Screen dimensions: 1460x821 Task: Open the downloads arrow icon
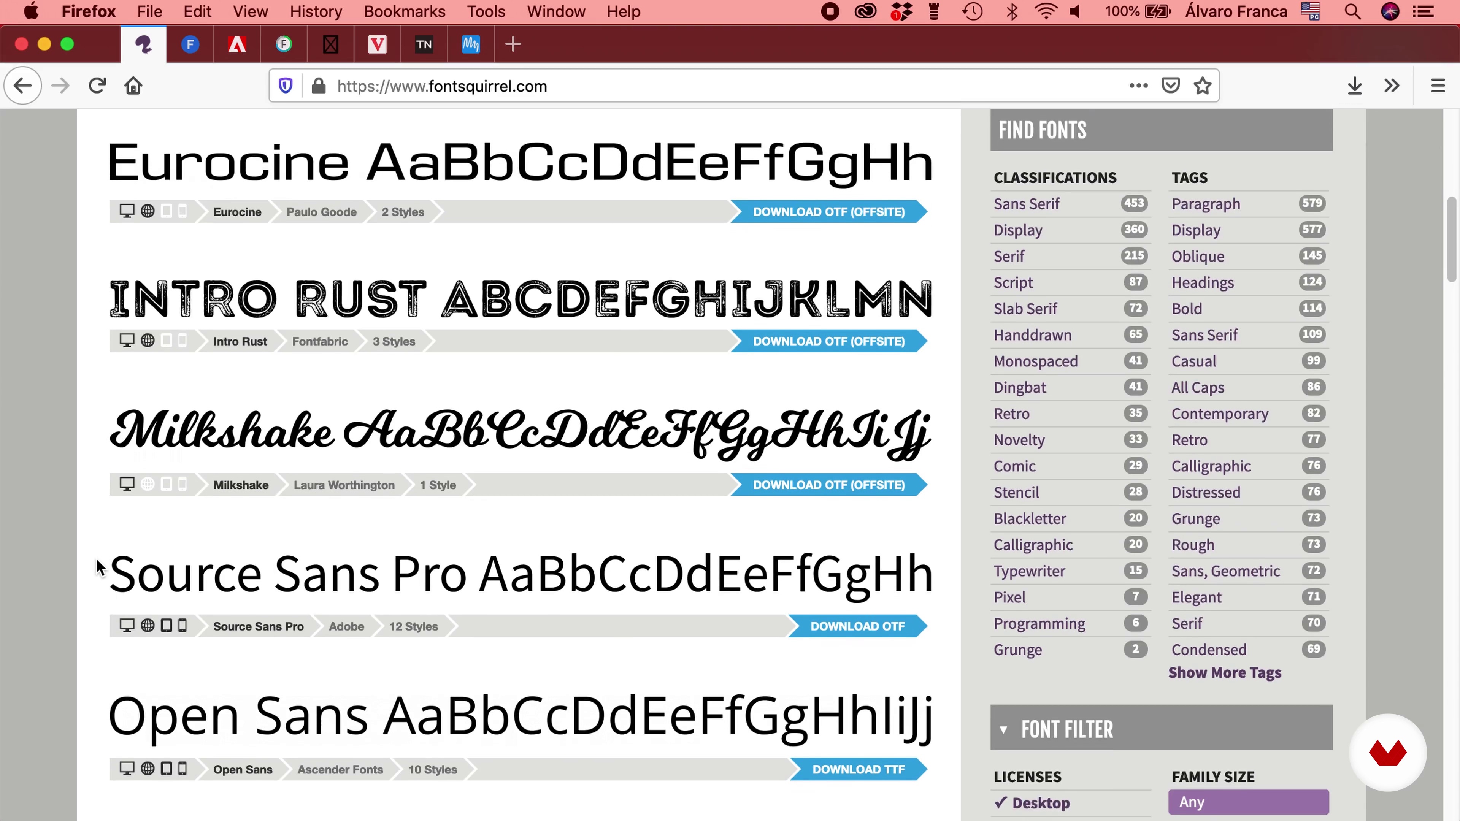pyautogui.click(x=1355, y=86)
